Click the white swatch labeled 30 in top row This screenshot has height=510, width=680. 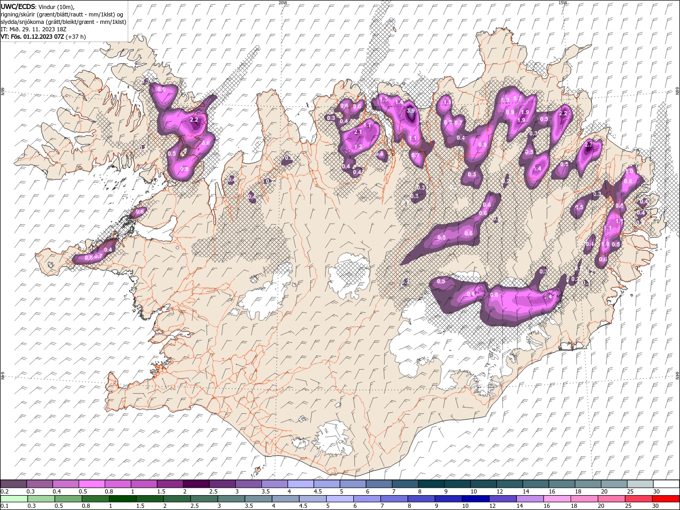(x=666, y=484)
